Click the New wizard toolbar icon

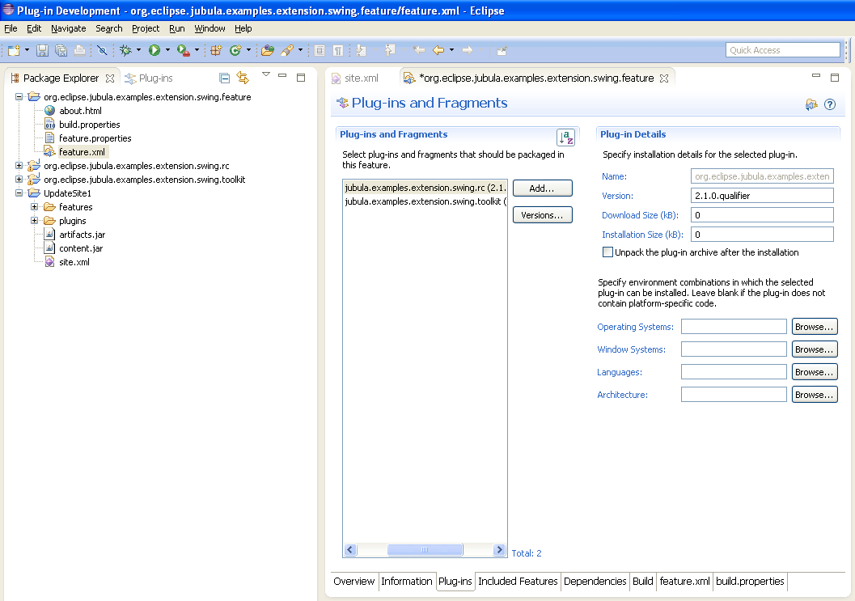tap(14, 50)
